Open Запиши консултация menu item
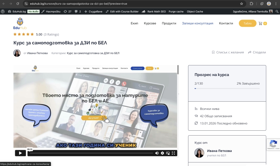 coord(197,23)
